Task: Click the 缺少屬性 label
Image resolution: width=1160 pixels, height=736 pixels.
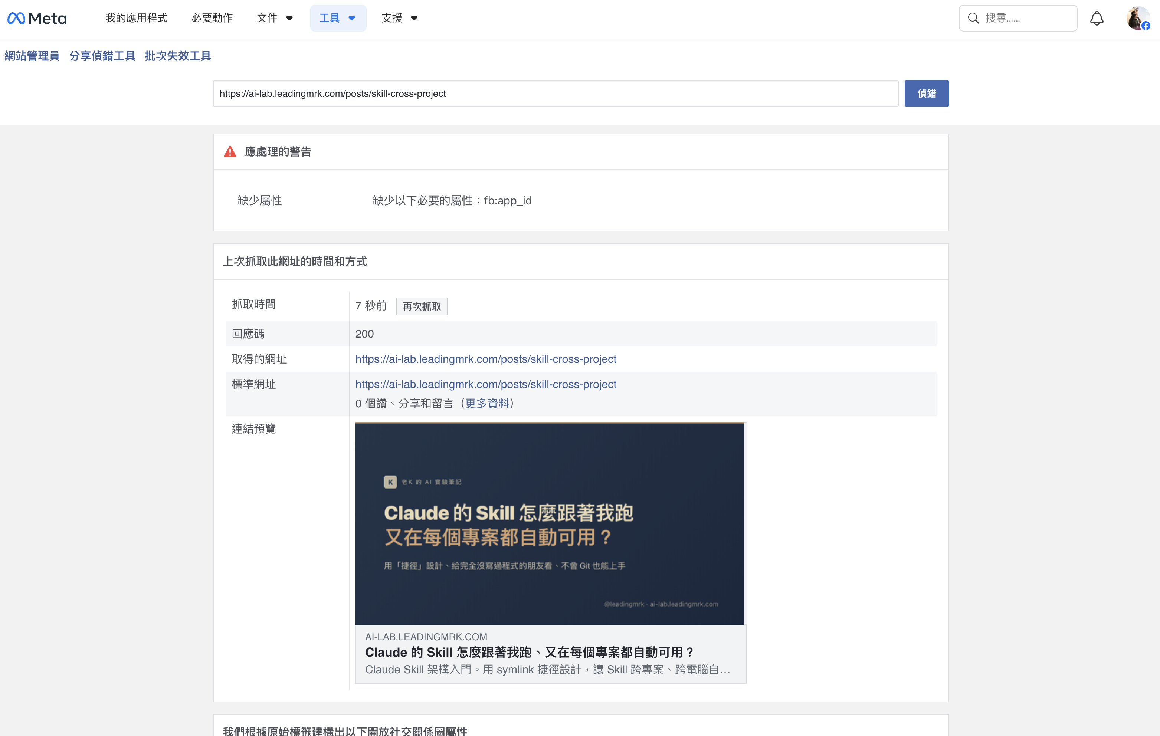Action: click(x=260, y=201)
